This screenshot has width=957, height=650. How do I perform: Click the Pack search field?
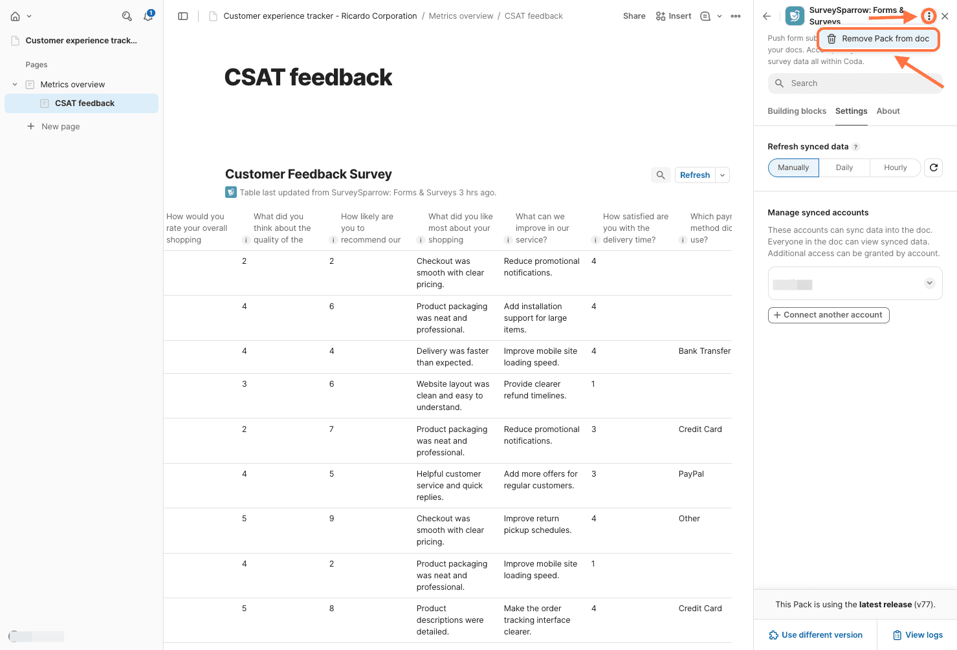click(855, 83)
